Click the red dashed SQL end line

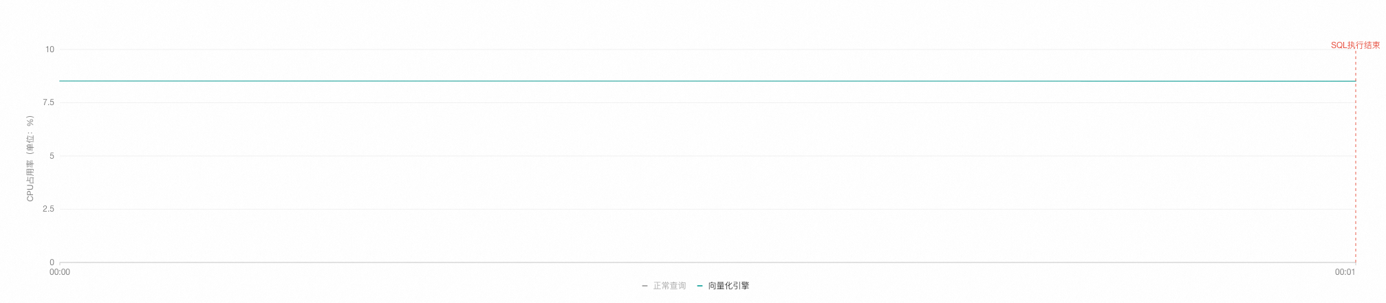point(1355,158)
